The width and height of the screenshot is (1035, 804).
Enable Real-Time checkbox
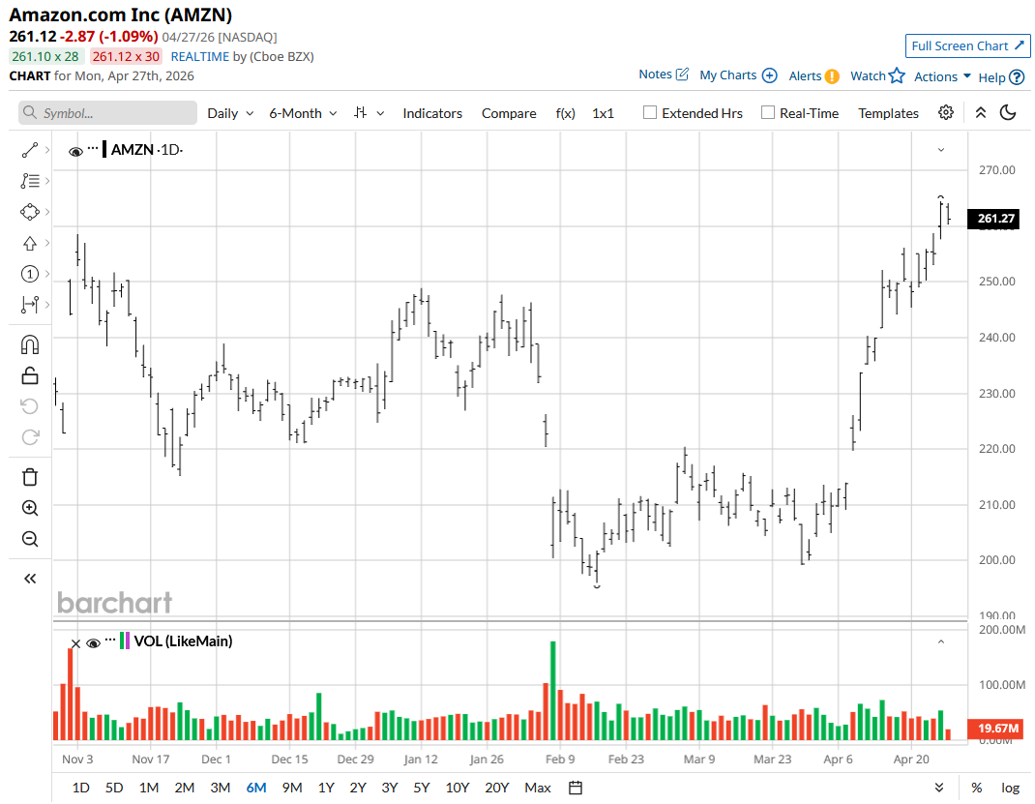[768, 112]
